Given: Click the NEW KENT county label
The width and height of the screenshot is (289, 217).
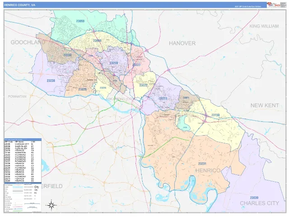Looking at the screenshot, I should [x=265, y=105].
